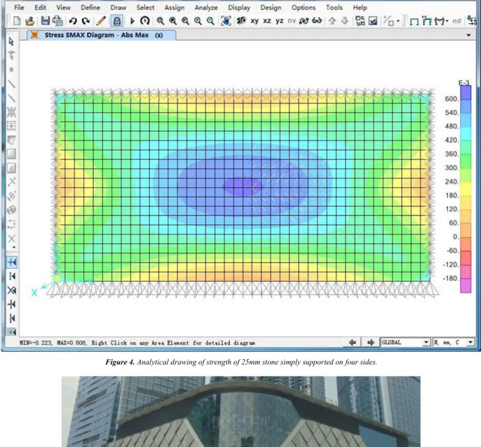
Task: Select the Pan hand tool
Action: [226, 21]
